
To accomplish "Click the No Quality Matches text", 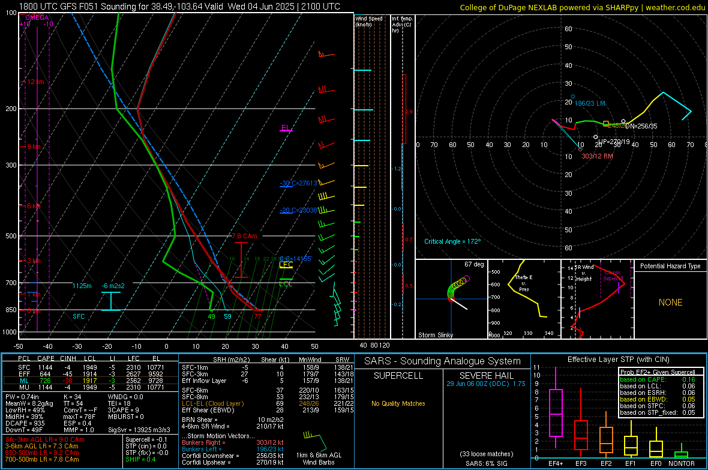I will [x=398, y=403].
